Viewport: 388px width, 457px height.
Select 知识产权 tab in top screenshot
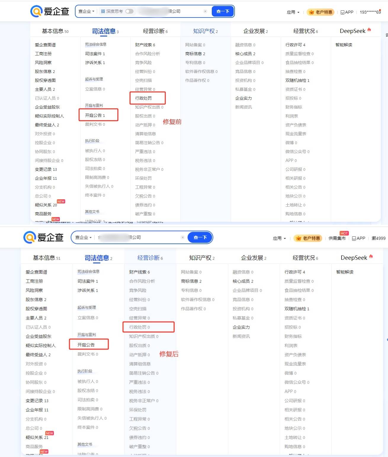[x=205, y=31]
